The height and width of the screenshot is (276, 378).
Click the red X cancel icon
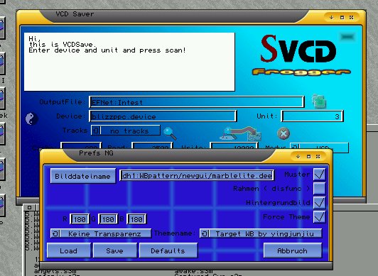point(283,133)
